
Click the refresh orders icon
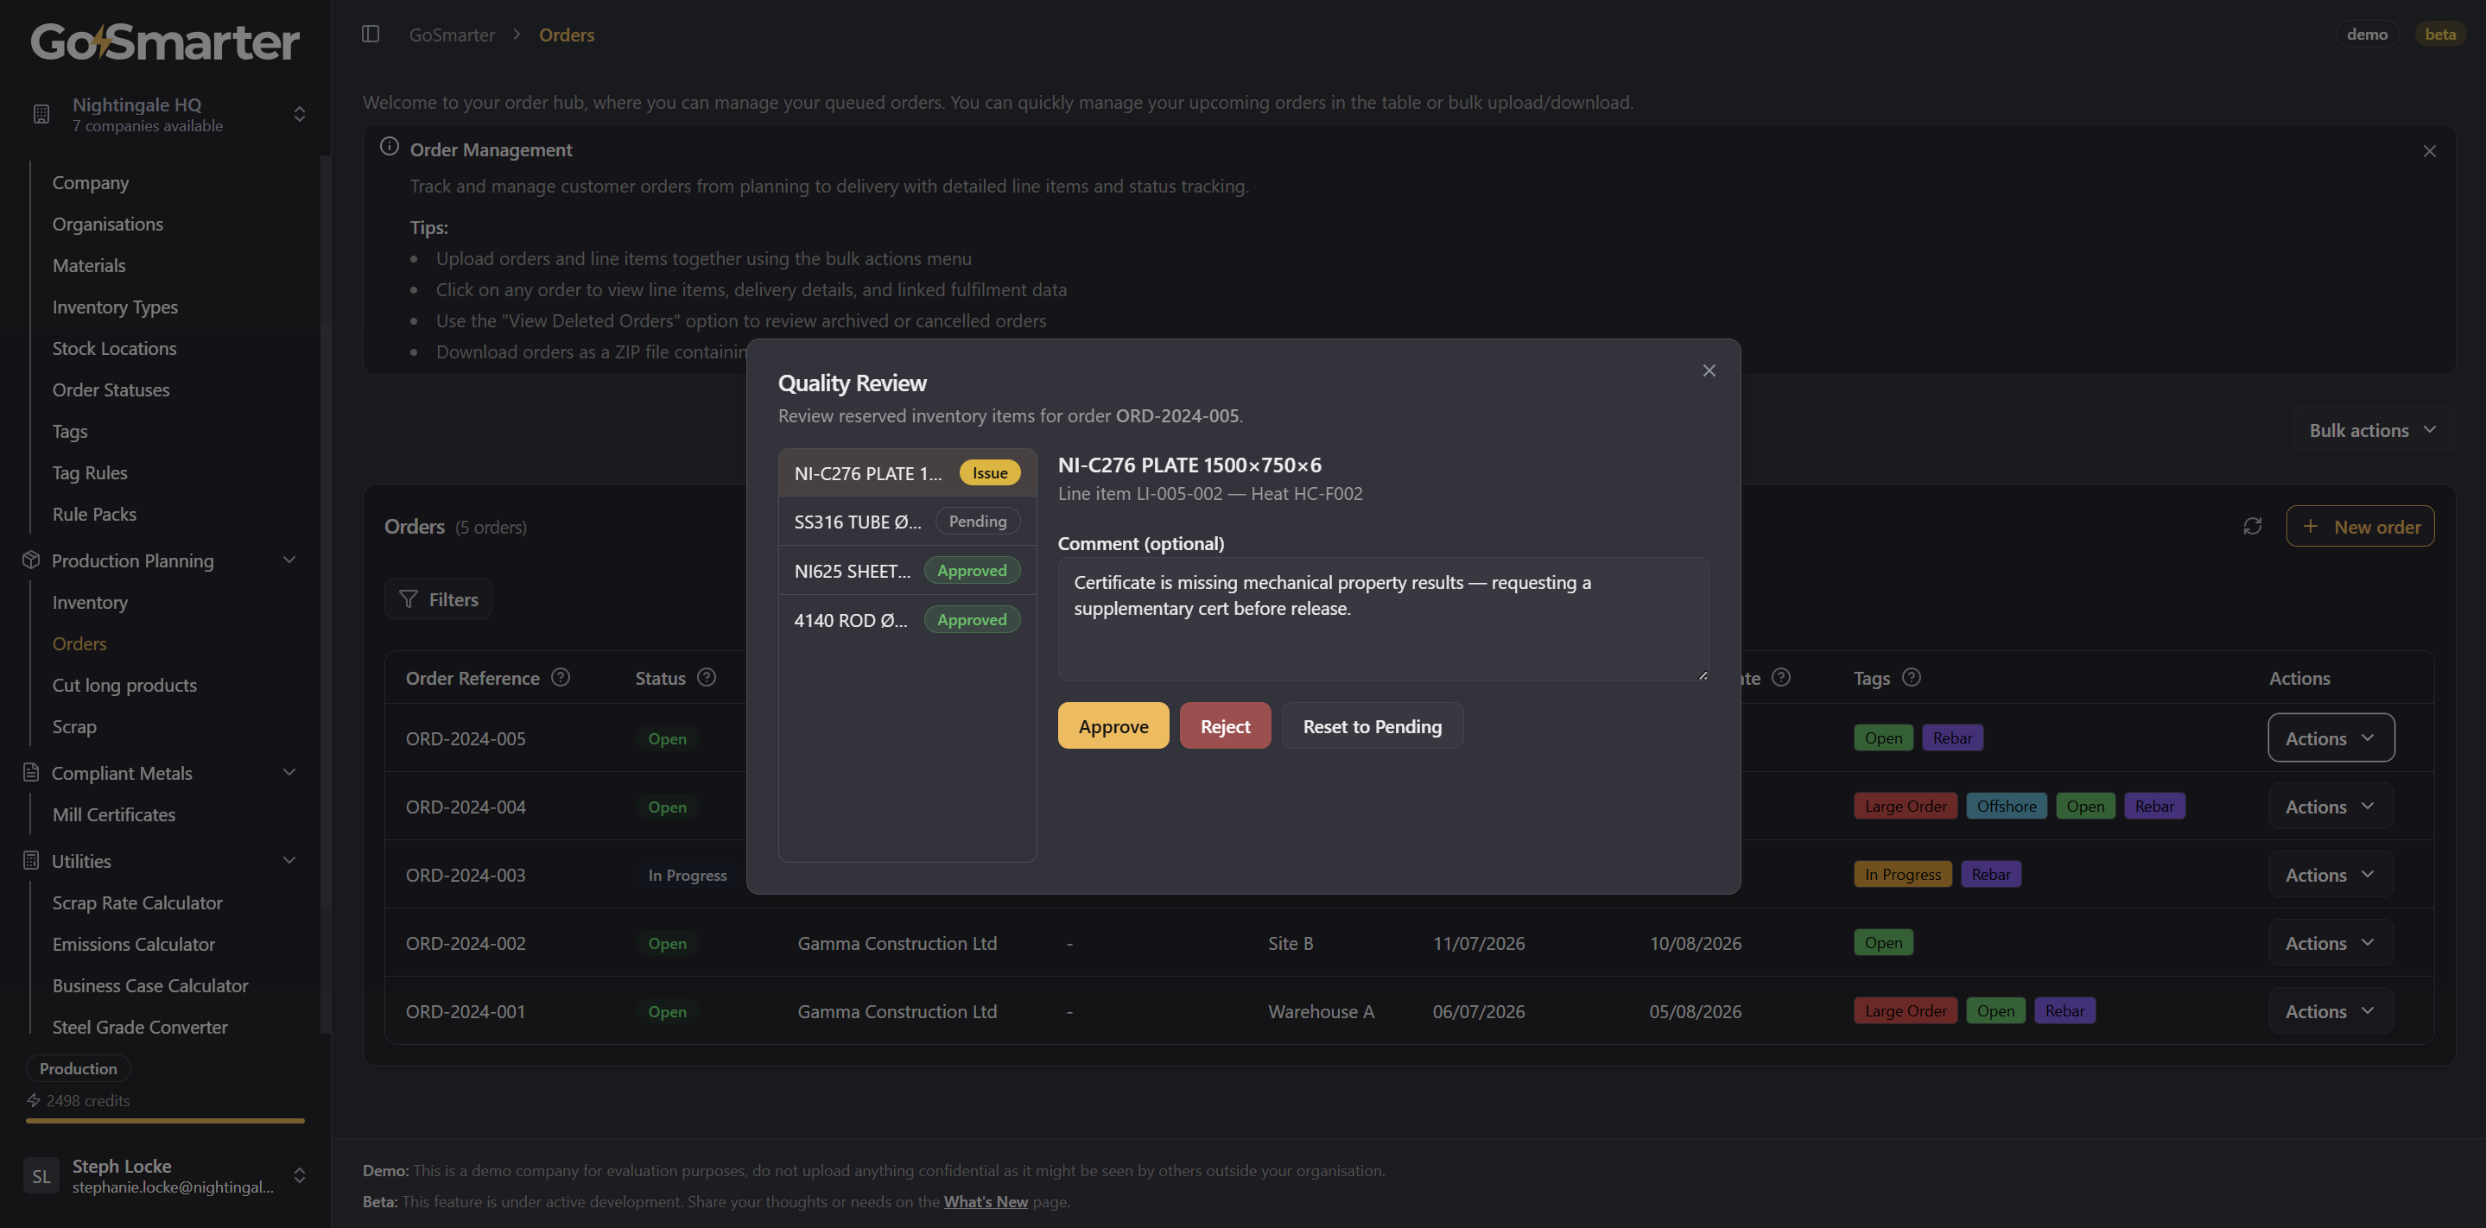[x=2253, y=527]
